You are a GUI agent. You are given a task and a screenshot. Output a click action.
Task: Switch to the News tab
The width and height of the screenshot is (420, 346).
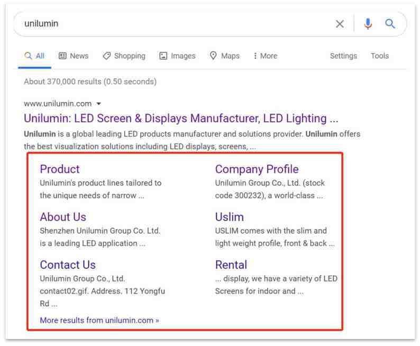click(x=74, y=56)
